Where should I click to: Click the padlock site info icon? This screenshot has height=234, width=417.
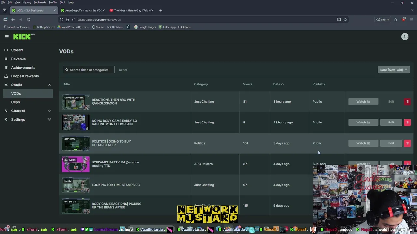click(67, 19)
